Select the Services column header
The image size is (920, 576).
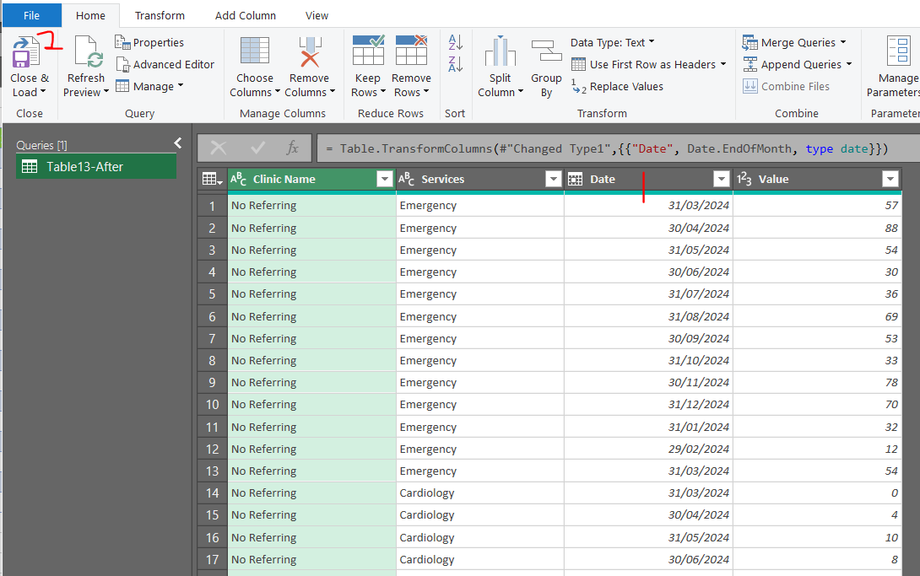[480, 180]
